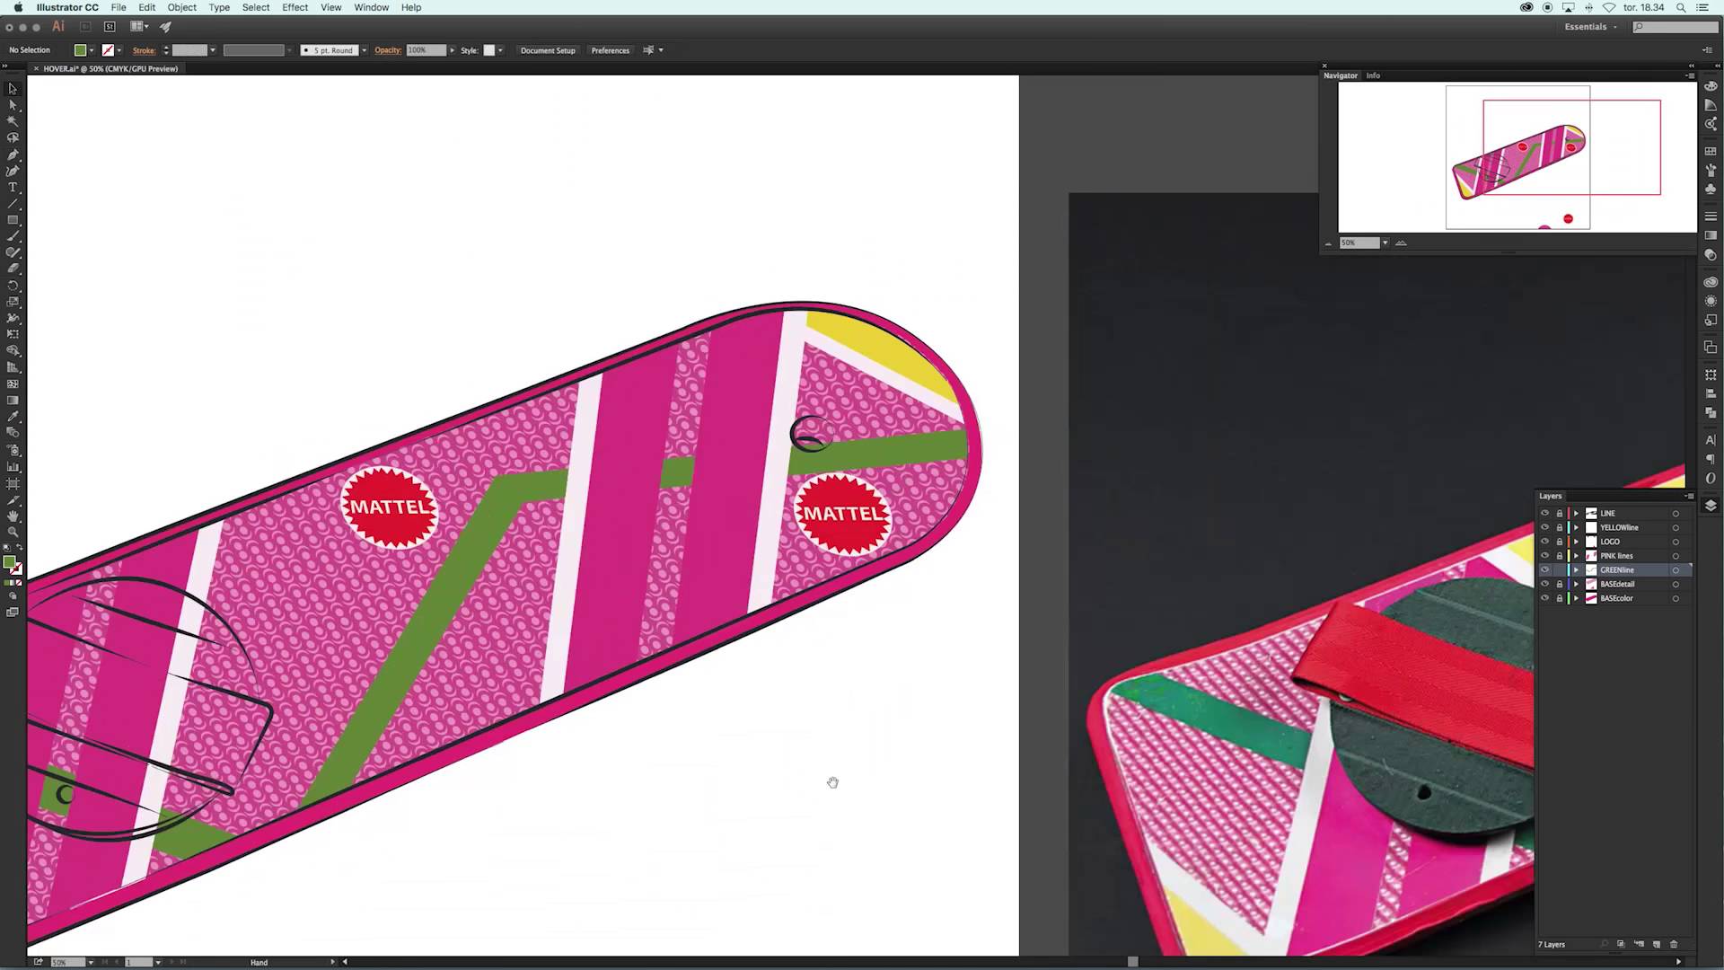Click the Navigator zoom percentage field
1724x970 pixels.
[1359, 242]
